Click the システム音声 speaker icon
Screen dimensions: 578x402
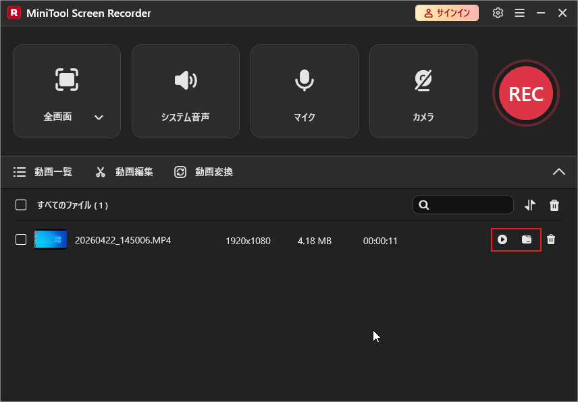pos(185,79)
